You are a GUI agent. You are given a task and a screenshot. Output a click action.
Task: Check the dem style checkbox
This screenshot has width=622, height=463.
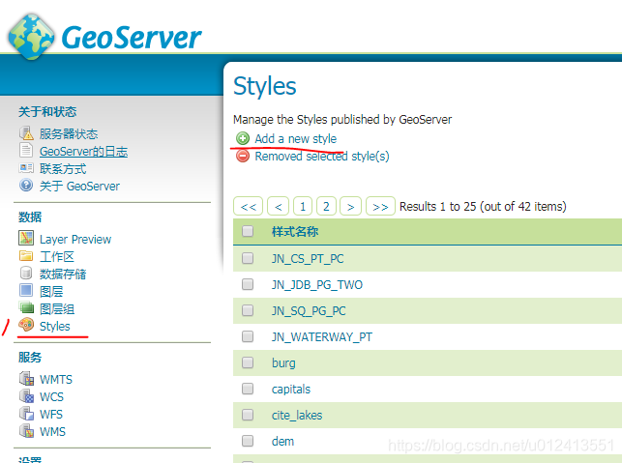tap(248, 441)
